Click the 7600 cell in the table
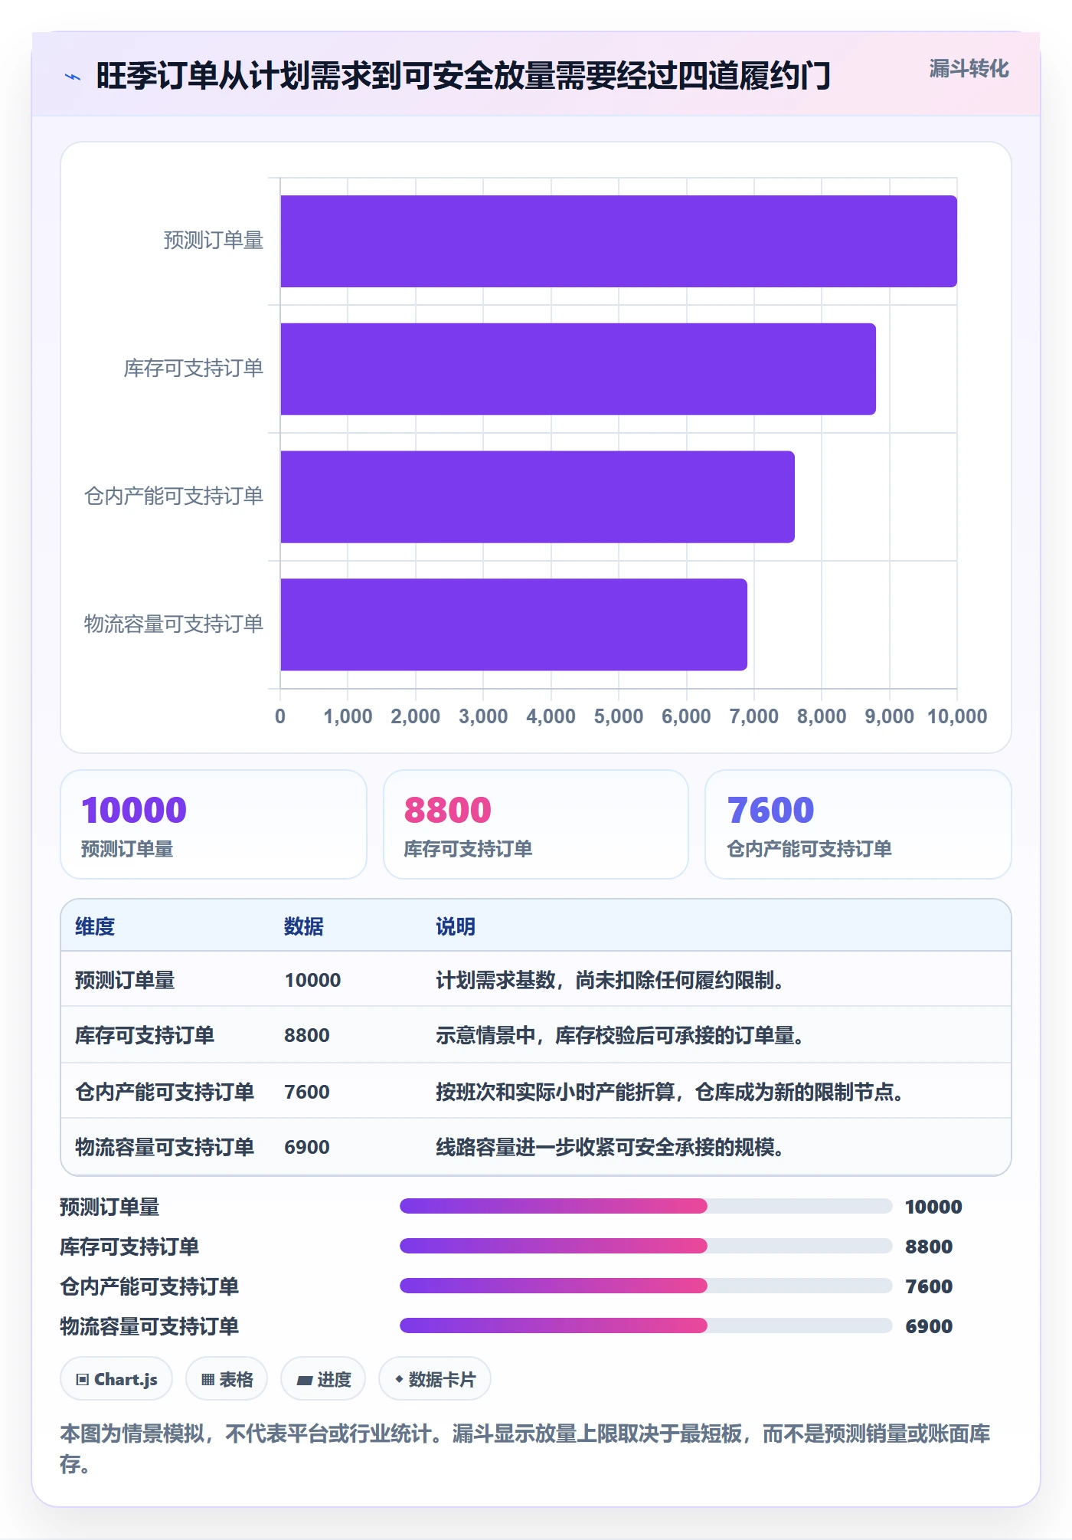This screenshot has height=1540, width=1072. (x=307, y=1092)
